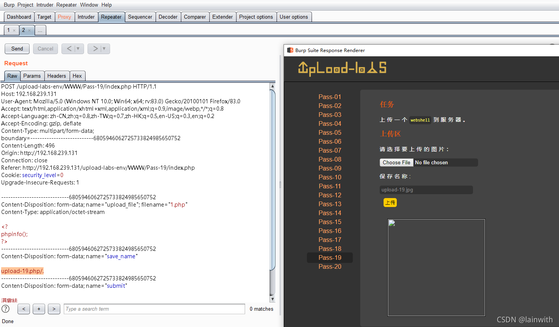
Task: Open Pass-05 in the renderer sidebar
Action: (330, 132)
